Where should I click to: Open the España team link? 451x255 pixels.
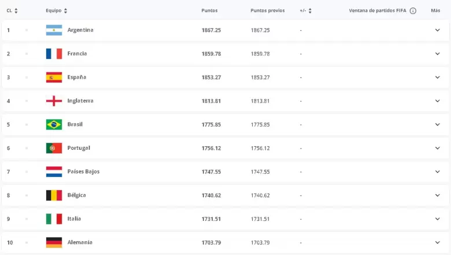pos(77,77)
